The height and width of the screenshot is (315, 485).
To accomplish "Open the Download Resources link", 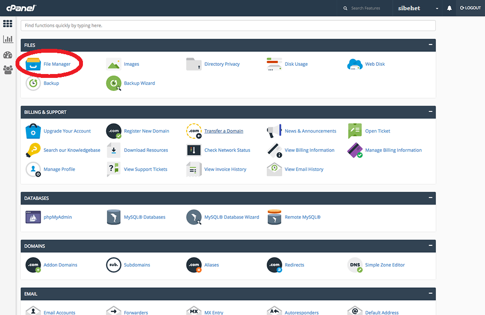I will coord(145,150).
